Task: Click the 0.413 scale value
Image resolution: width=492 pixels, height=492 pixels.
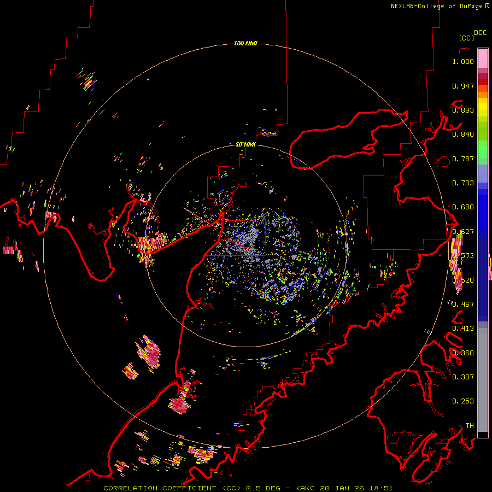Action: (x=463, y=329)
